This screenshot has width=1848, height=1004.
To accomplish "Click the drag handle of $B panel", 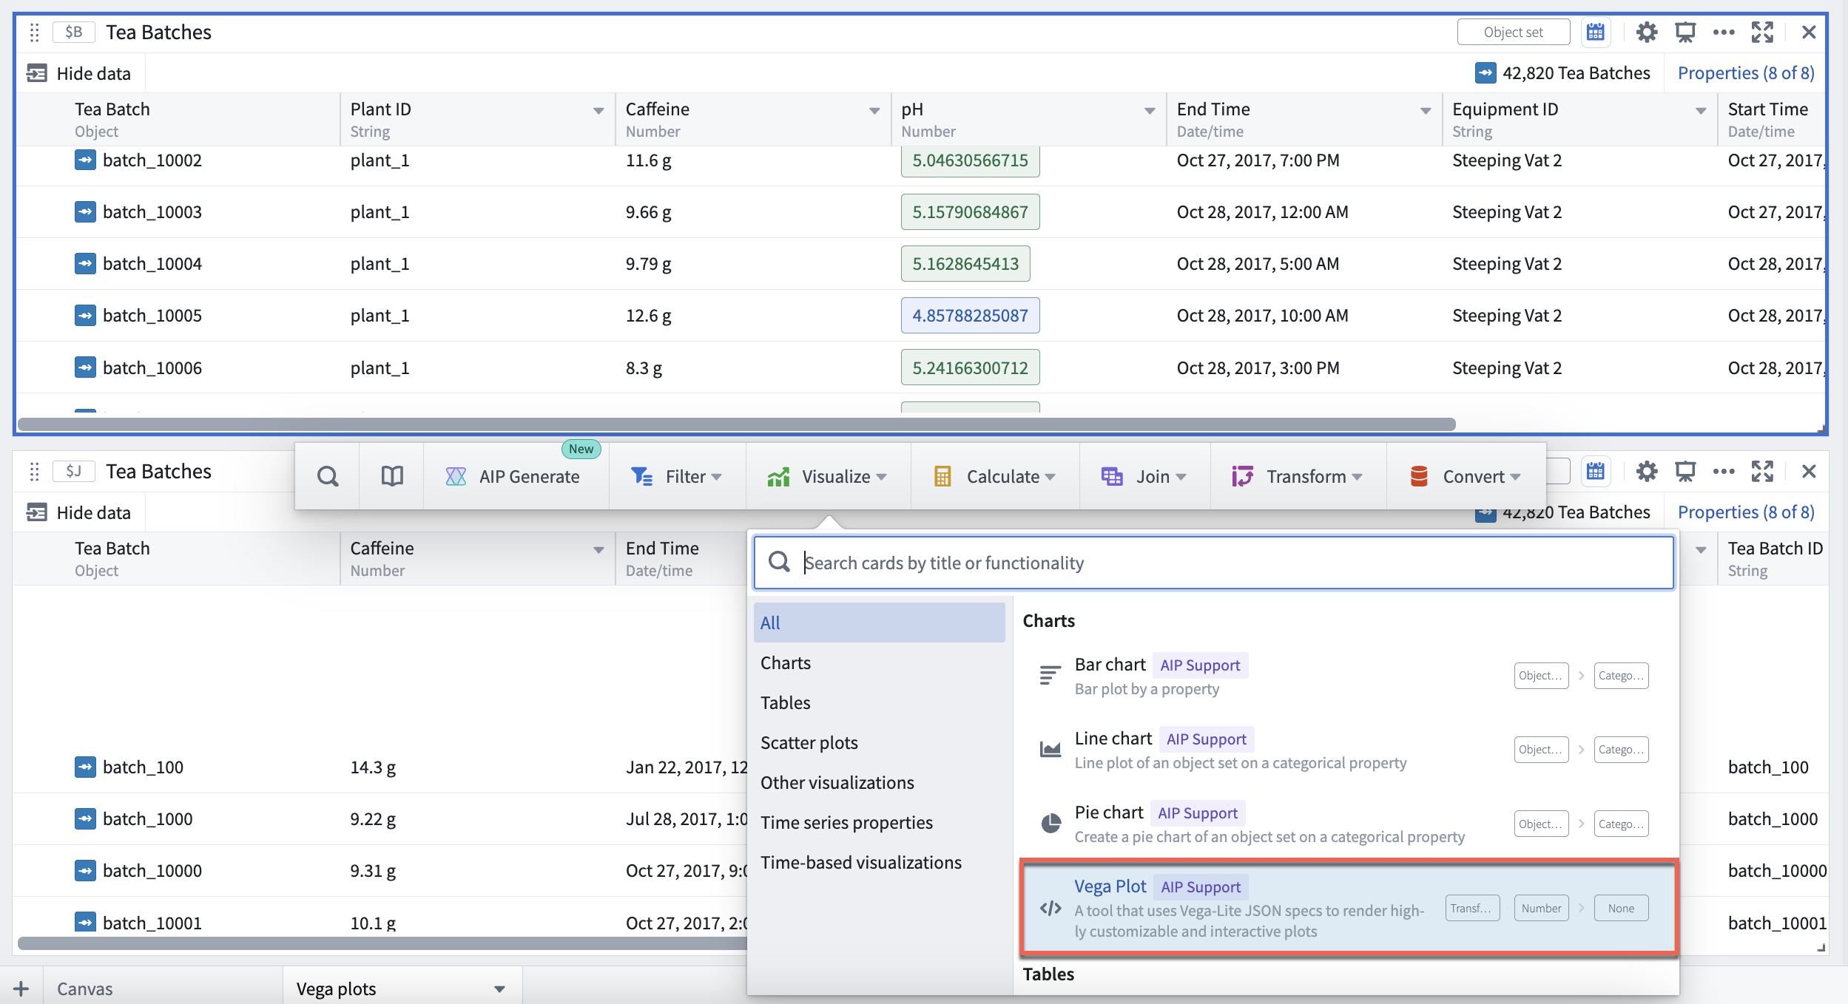I will [x=34, y=33].
